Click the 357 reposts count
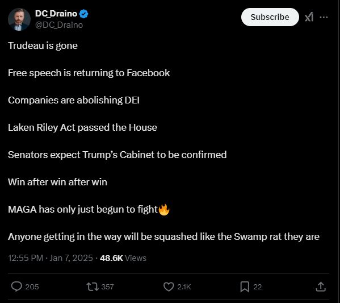Image resolution: width=340 pixels, height=303 pixels. (107, 287)
